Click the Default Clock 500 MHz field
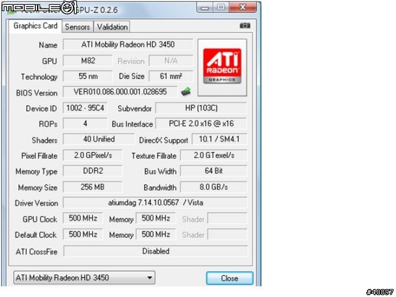Screen dimensions: 396x297 point(83,235)
